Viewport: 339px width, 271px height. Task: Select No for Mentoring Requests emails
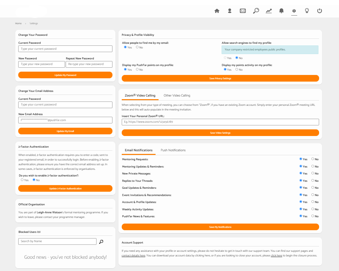tap(312, 159)
